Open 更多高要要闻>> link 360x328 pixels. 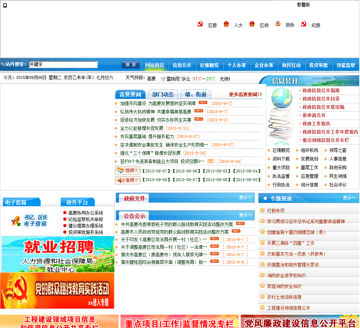click(x=245, y=94)
